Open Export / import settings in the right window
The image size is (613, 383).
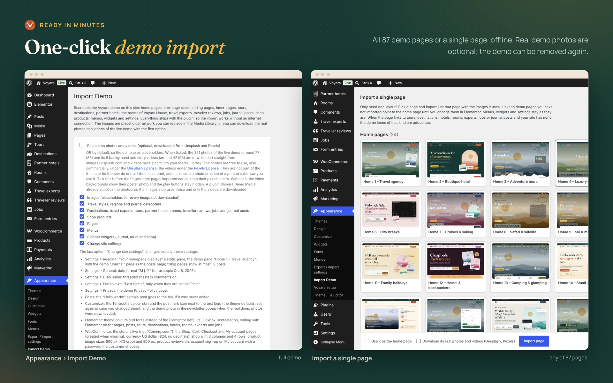[326, 270]
